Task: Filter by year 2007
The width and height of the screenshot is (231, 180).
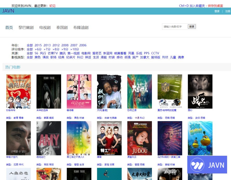Action: point(74,45)
